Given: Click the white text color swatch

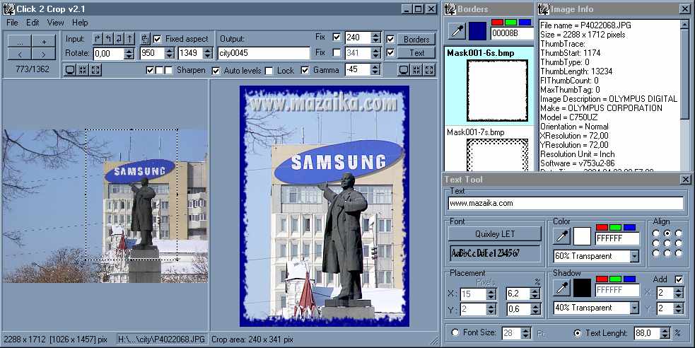Looking at the screenshot, I should click(582, 236).
